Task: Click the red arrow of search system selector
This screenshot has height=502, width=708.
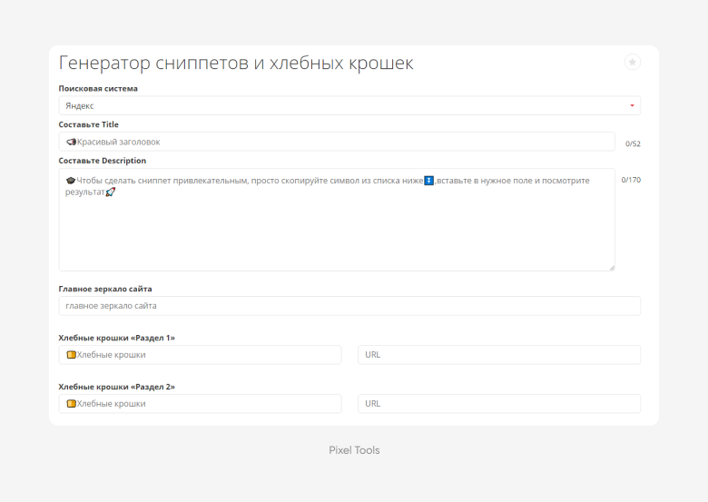Action: point(632,105)
